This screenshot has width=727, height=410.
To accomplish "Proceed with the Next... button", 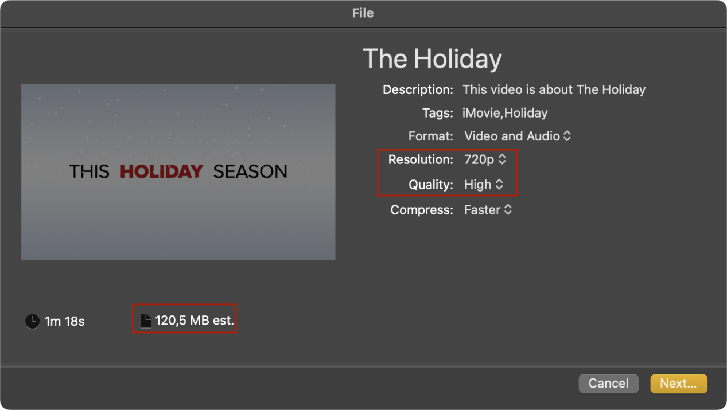I will pyautogui.click(x=678, y=384).
